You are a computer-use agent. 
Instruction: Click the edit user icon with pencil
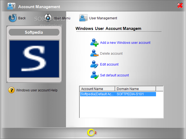(94, 64)
